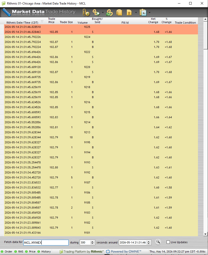Click the MCL.NYMEX symbol input field

coord(46,242)
